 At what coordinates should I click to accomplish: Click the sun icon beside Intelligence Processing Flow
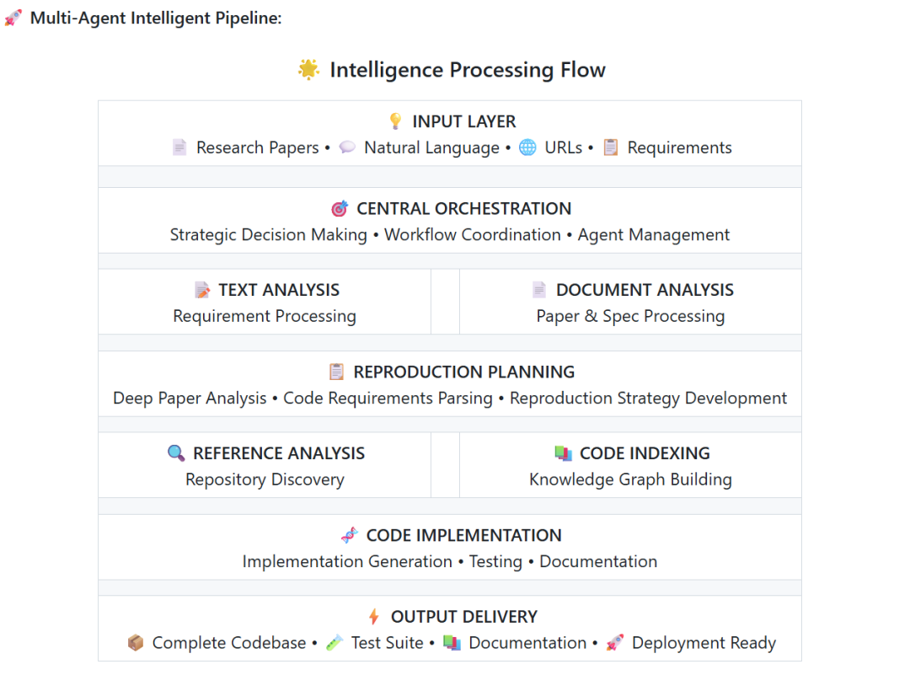coord(308,69)
